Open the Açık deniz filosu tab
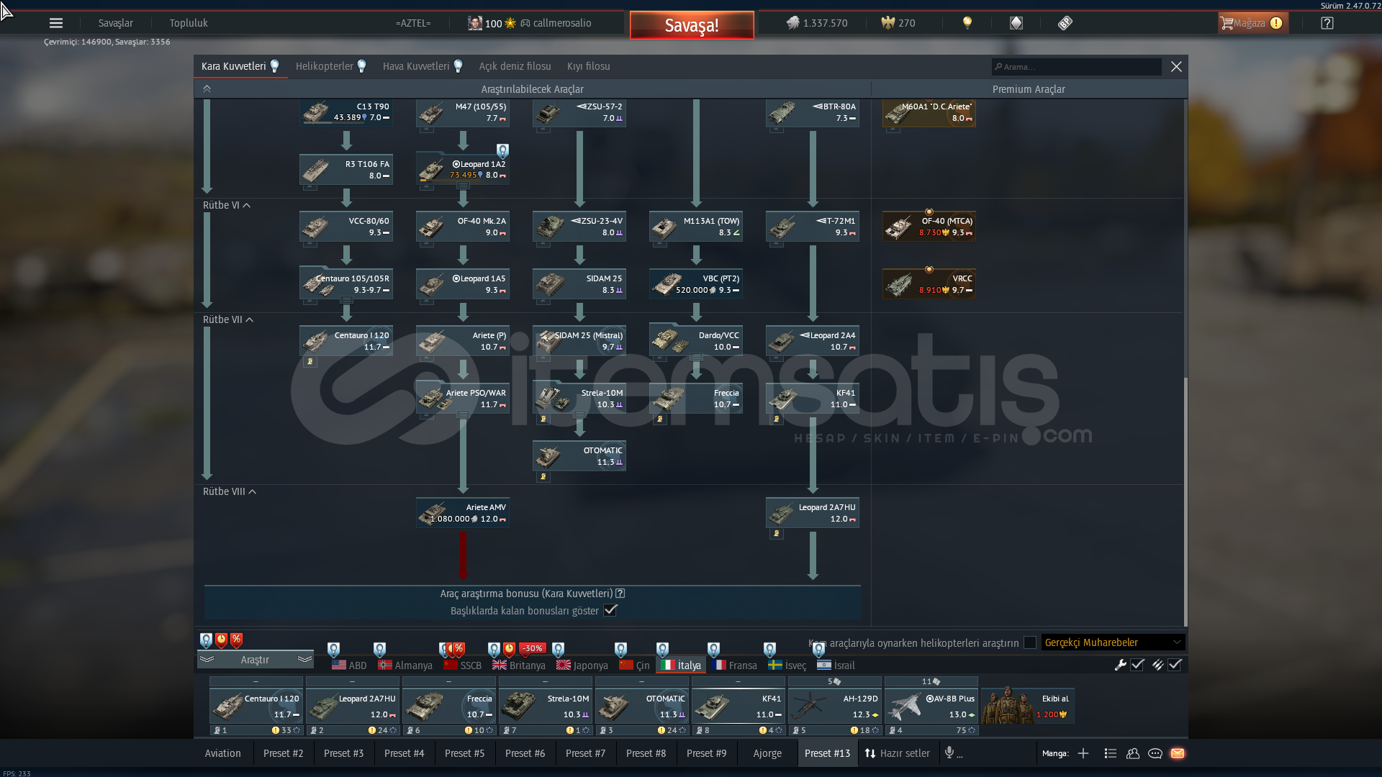 (x=515, y=66)
